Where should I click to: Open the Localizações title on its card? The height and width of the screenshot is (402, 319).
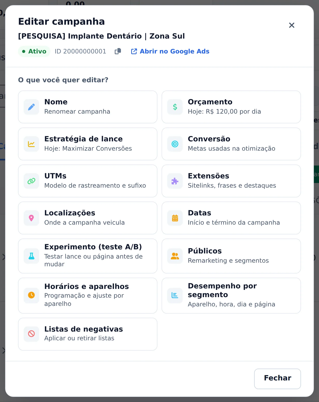tap(70, 213)
